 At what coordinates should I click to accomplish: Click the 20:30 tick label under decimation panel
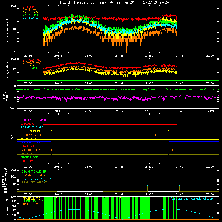pyautogui.click(x=28, y=195)
